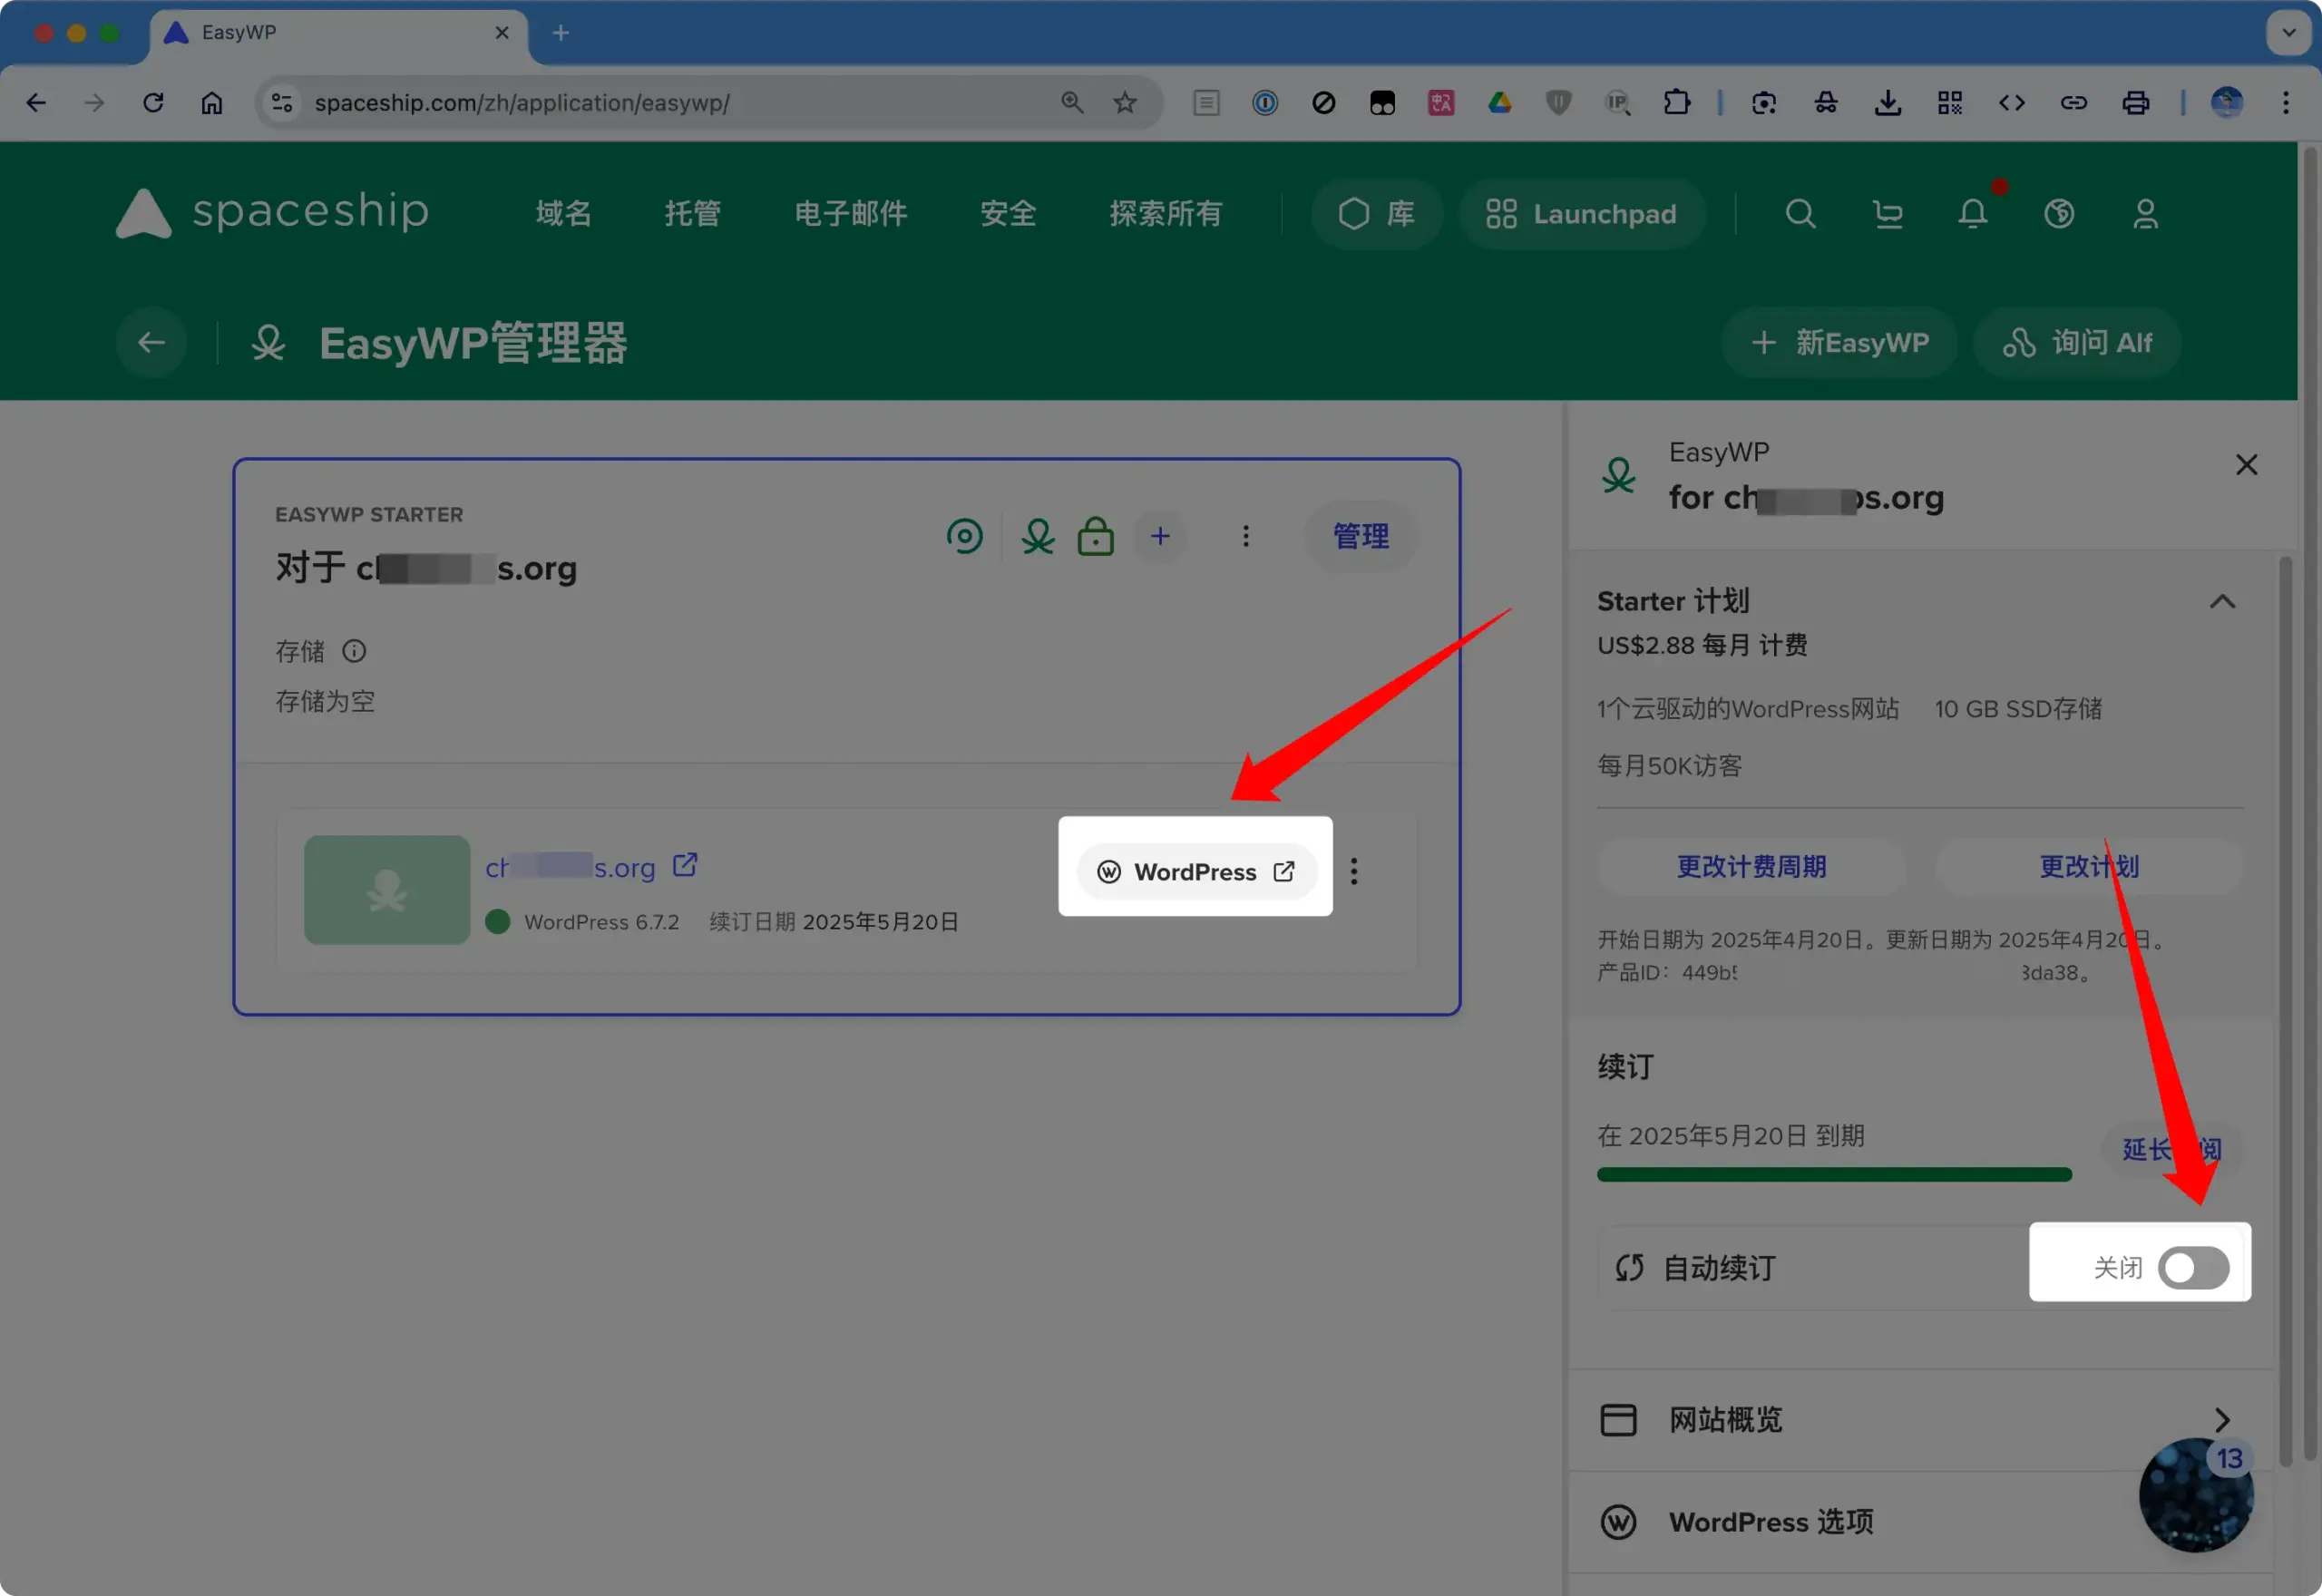Viewport: 2322px width, 1596px height.
Task: Click the printer extension icon
Action: coord(2135,102)
